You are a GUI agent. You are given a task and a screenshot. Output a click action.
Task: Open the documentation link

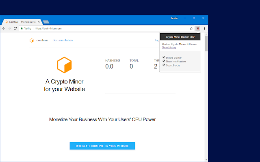63,40
